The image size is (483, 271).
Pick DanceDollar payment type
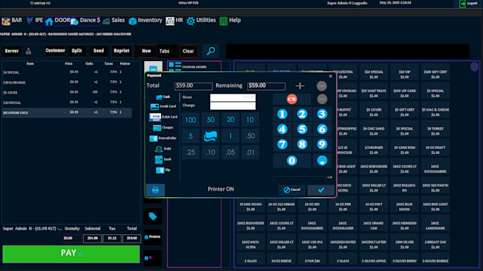click(x=163, y=138)
